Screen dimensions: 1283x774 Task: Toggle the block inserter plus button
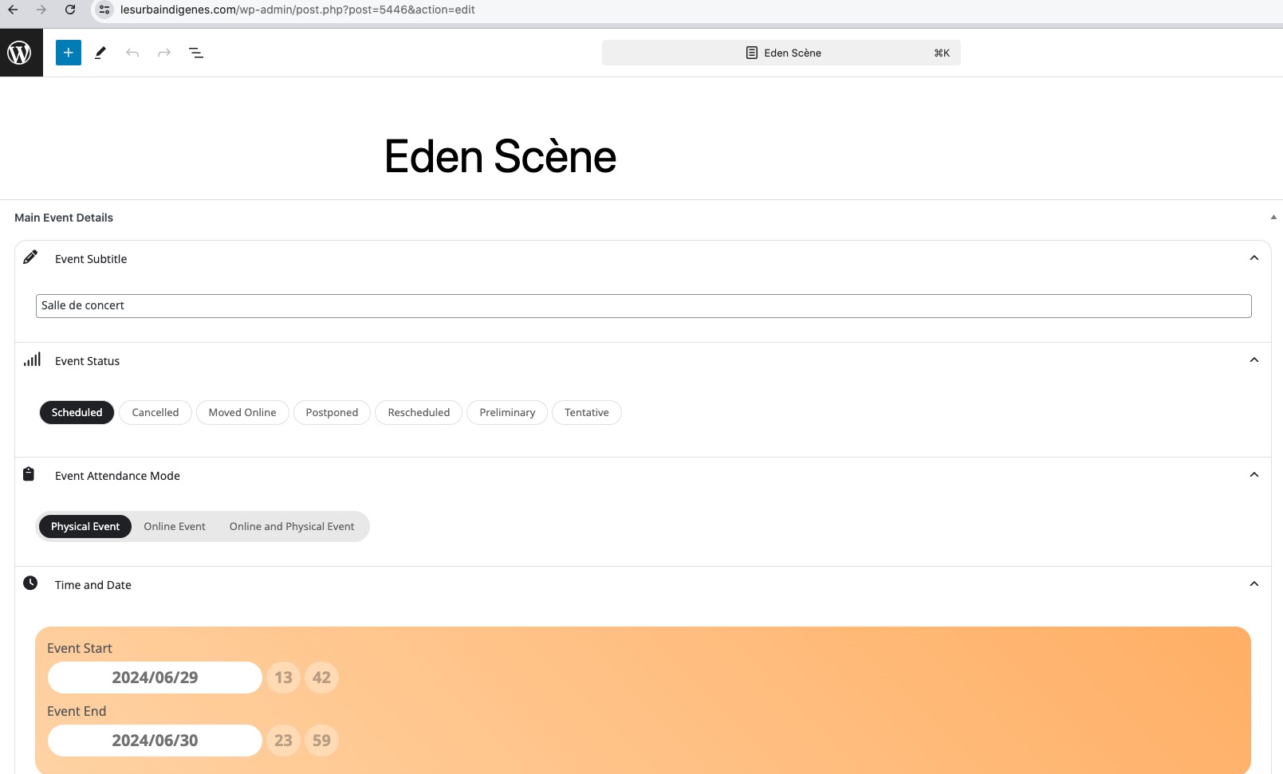69,53
